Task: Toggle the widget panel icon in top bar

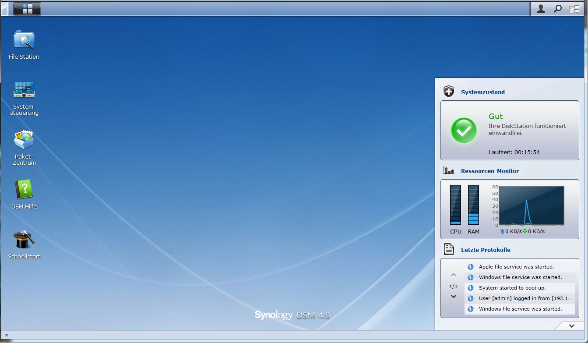Action: [x=574, y=8]
